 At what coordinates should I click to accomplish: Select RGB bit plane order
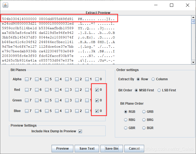click(x=126, y=112)
